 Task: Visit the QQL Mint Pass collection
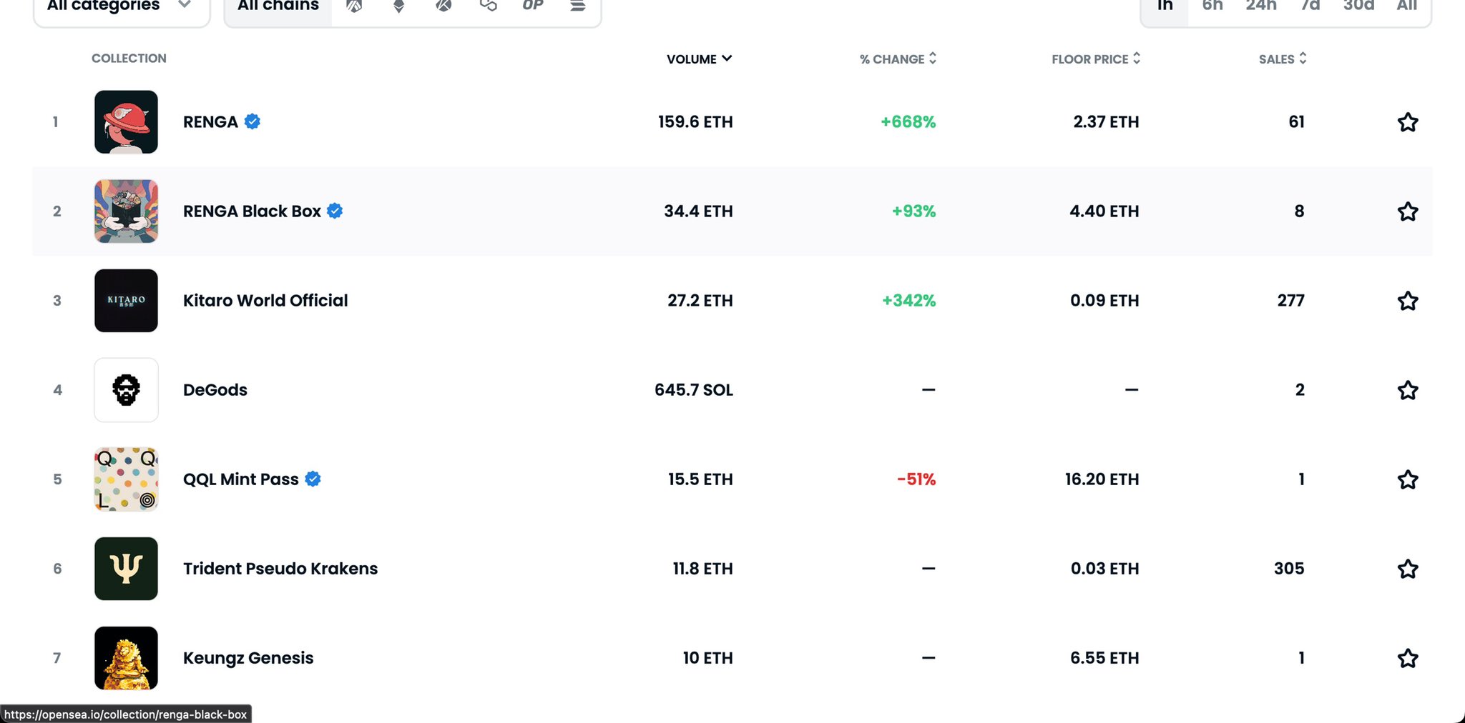pyautogui.click(x=241, y=479)
